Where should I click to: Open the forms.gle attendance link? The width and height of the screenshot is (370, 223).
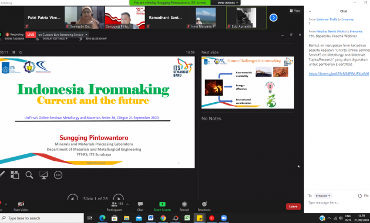pos(339,73)
